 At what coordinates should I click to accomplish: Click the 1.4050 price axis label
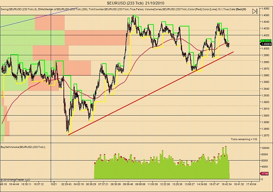click(265, 15)
